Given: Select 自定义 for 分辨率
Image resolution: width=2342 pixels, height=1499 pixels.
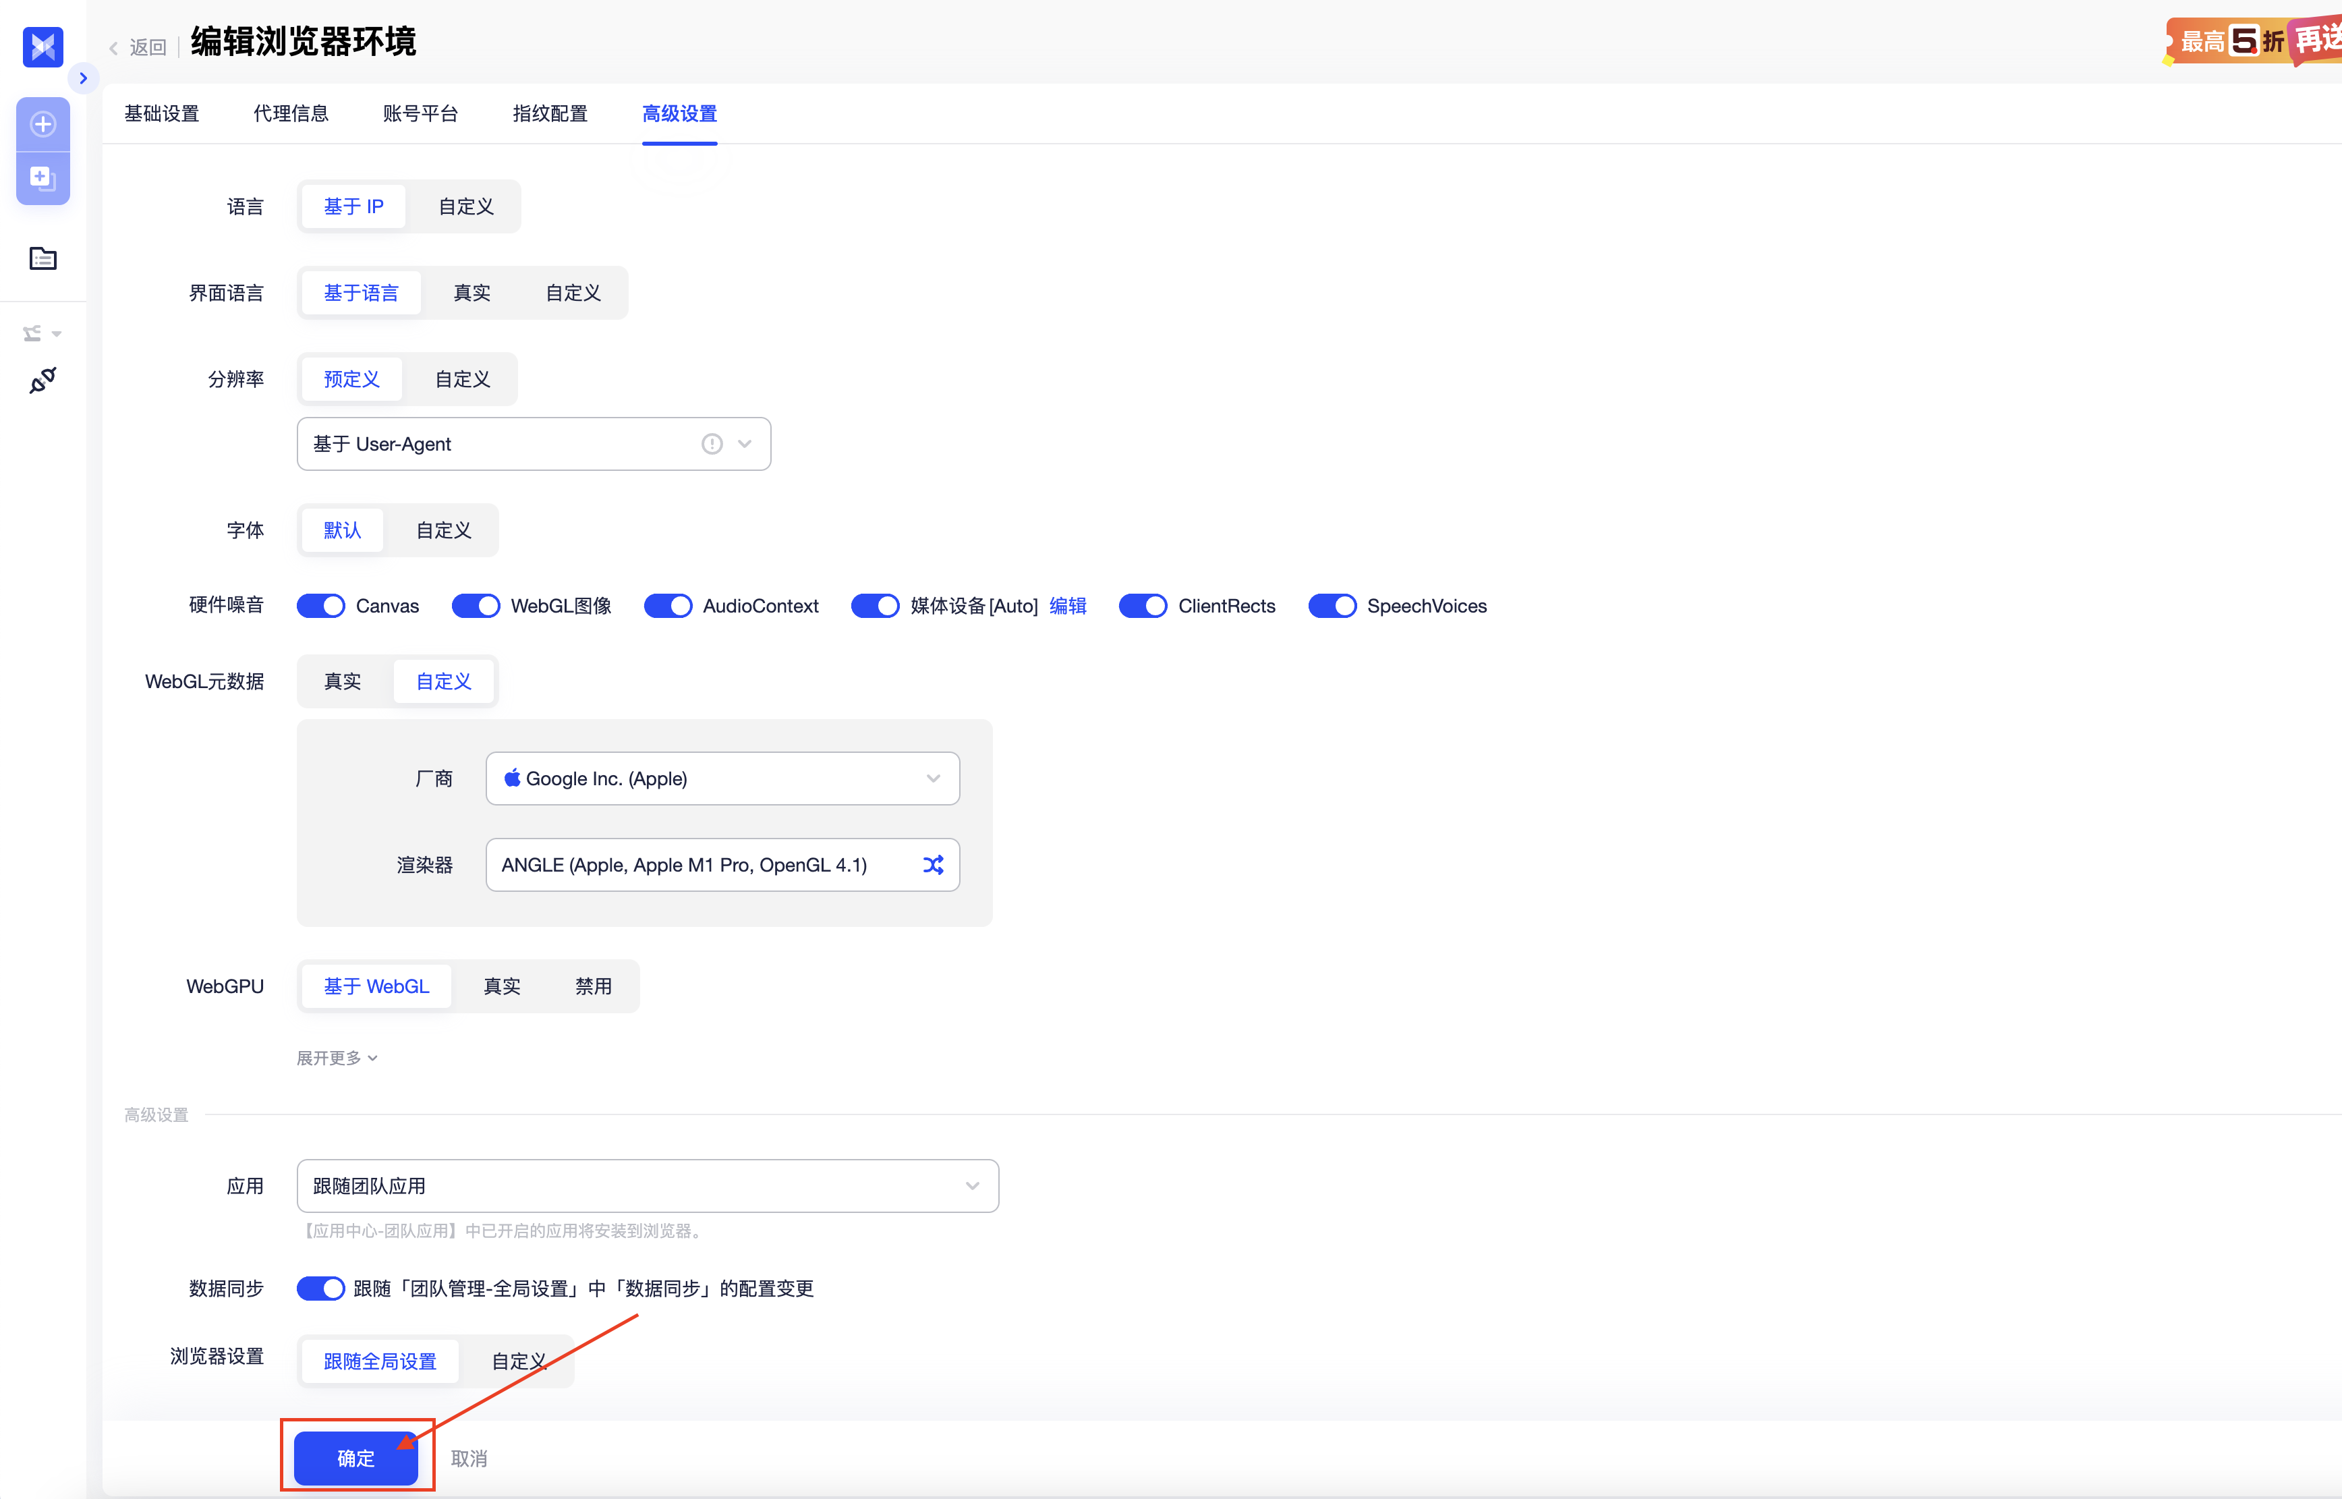Looking at the screenshot, I should point(462,378).
